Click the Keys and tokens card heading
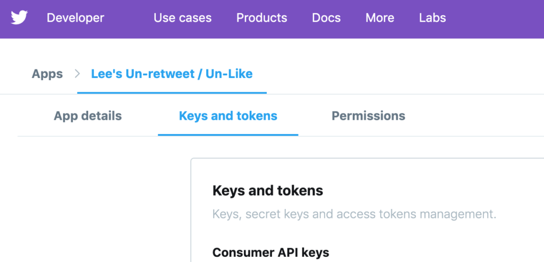This screenshot has width=544, height=262. [268, 190]
